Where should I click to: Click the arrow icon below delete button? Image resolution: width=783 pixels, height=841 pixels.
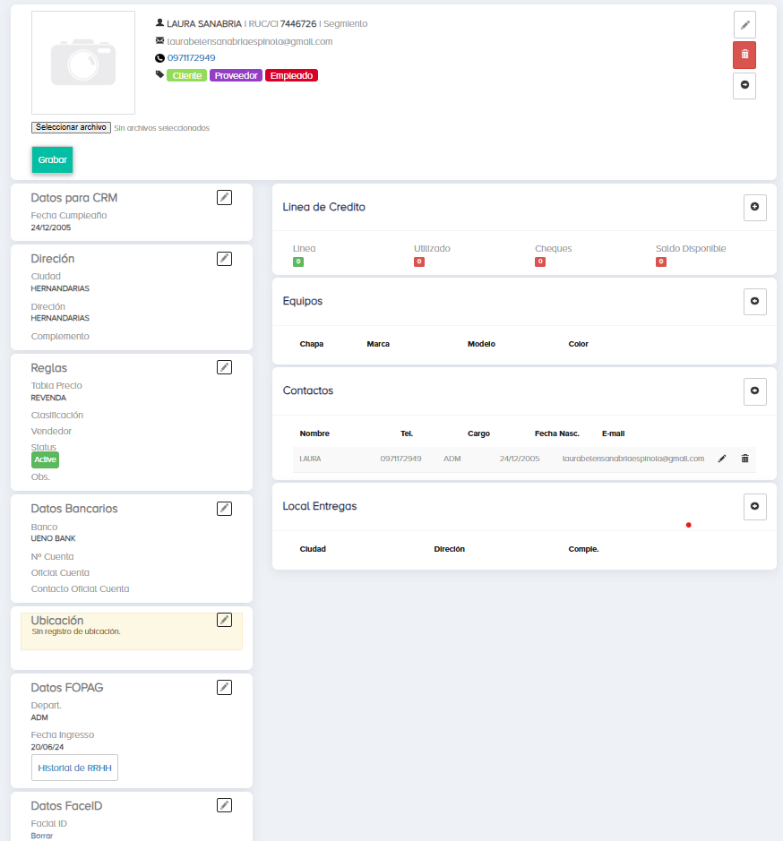(x=744, y=85)
